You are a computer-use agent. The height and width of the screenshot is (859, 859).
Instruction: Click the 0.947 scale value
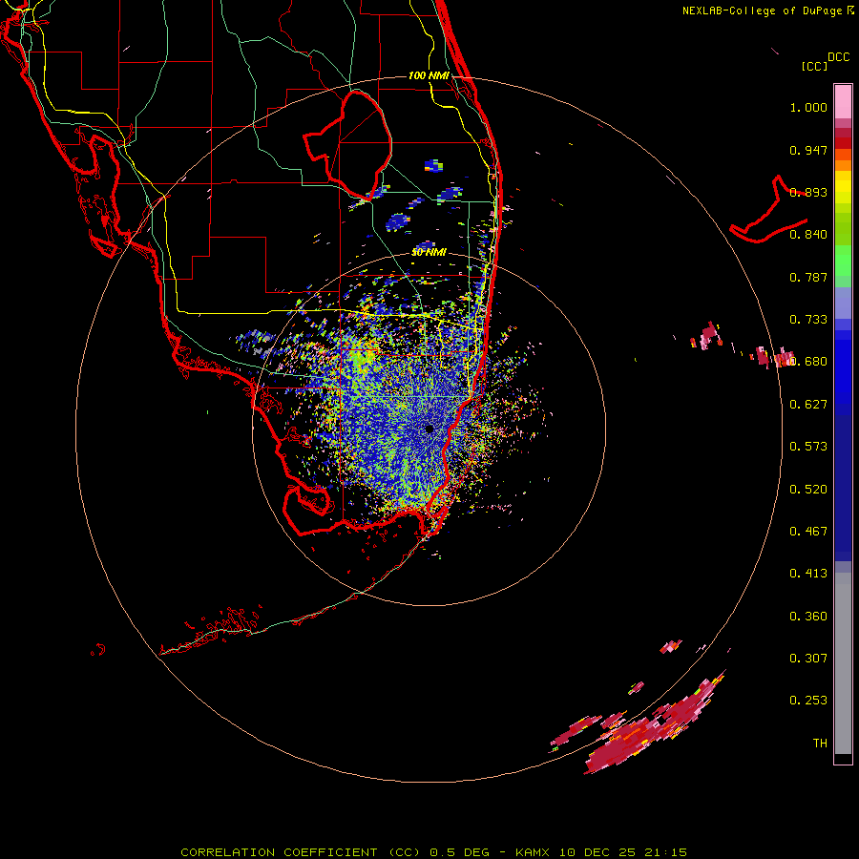tap(808, 150)
